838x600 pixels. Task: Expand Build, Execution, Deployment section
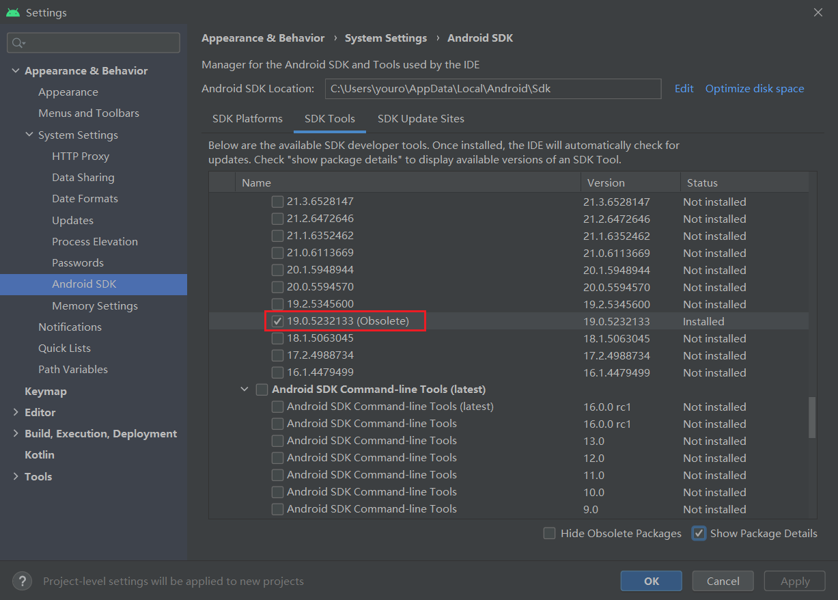click(x=16, y=434)
